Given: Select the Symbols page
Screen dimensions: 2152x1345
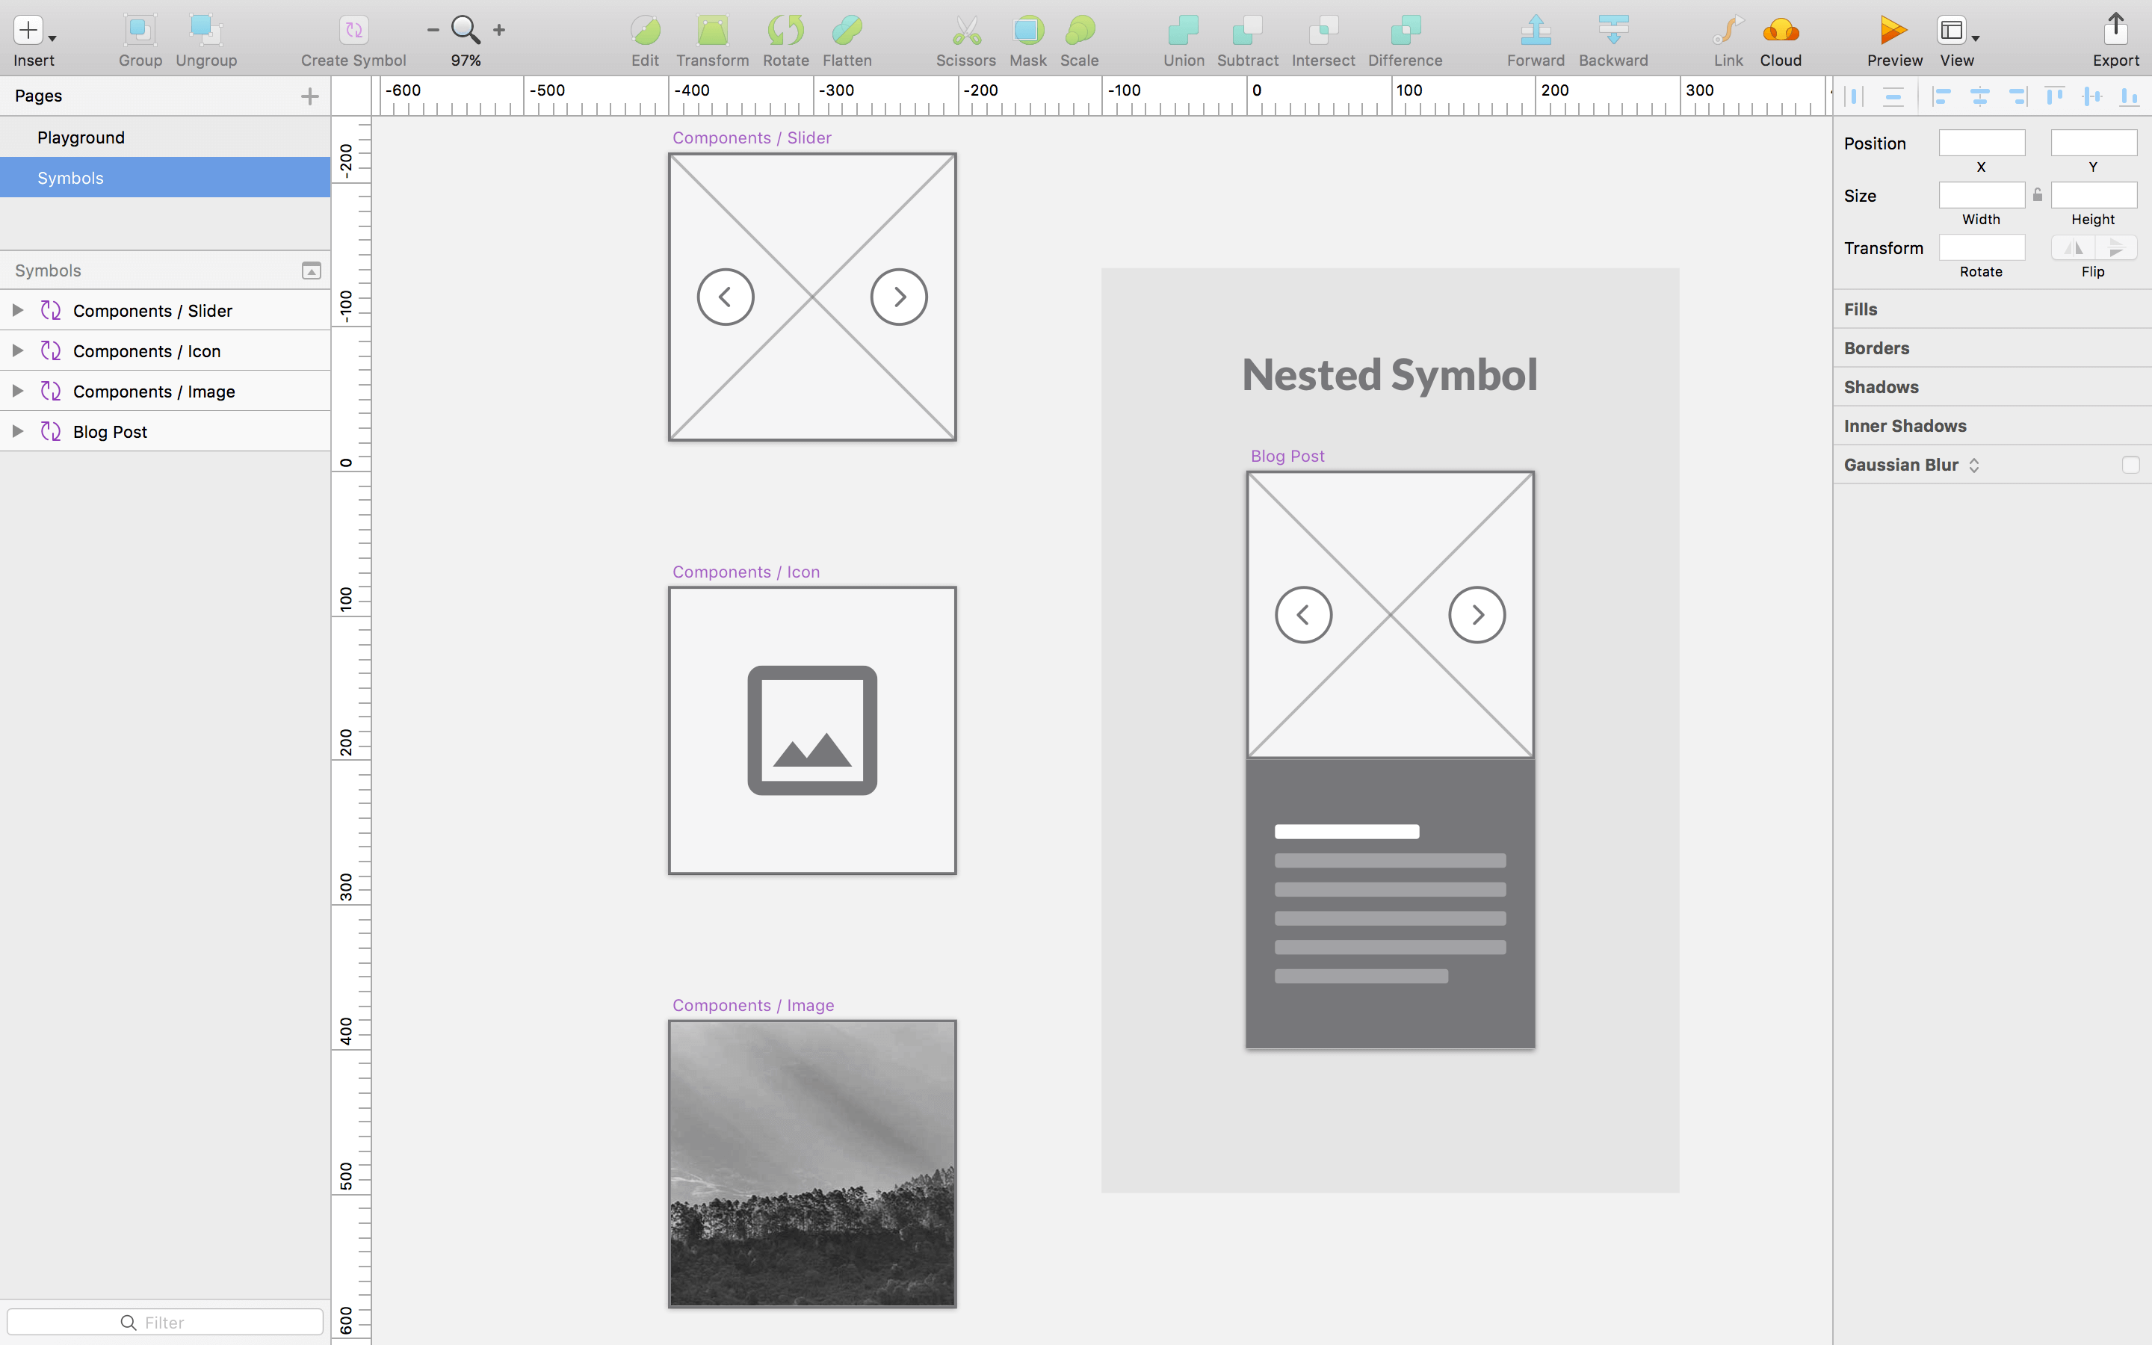Looking at the screenshot, I should 165,178.
